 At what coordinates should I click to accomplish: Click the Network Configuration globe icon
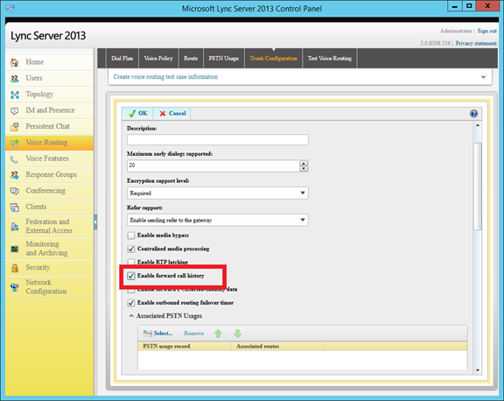point(15,287)
